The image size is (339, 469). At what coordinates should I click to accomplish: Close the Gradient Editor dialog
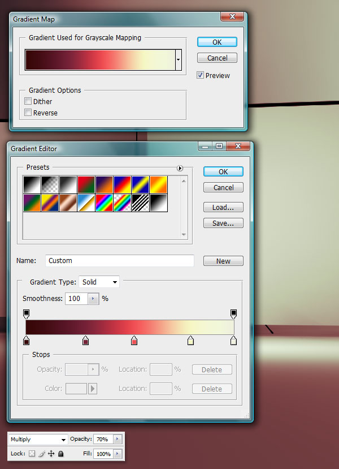point(238,146)
